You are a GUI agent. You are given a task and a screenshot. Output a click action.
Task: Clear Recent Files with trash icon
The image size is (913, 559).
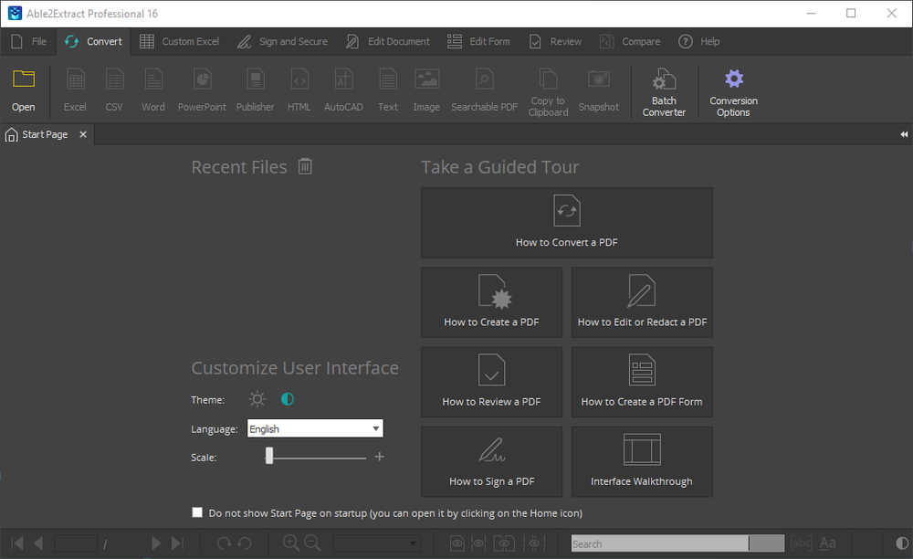305,166
